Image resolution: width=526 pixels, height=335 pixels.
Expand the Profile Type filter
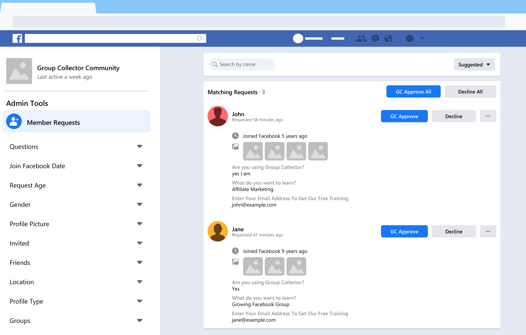coord(140,301)
